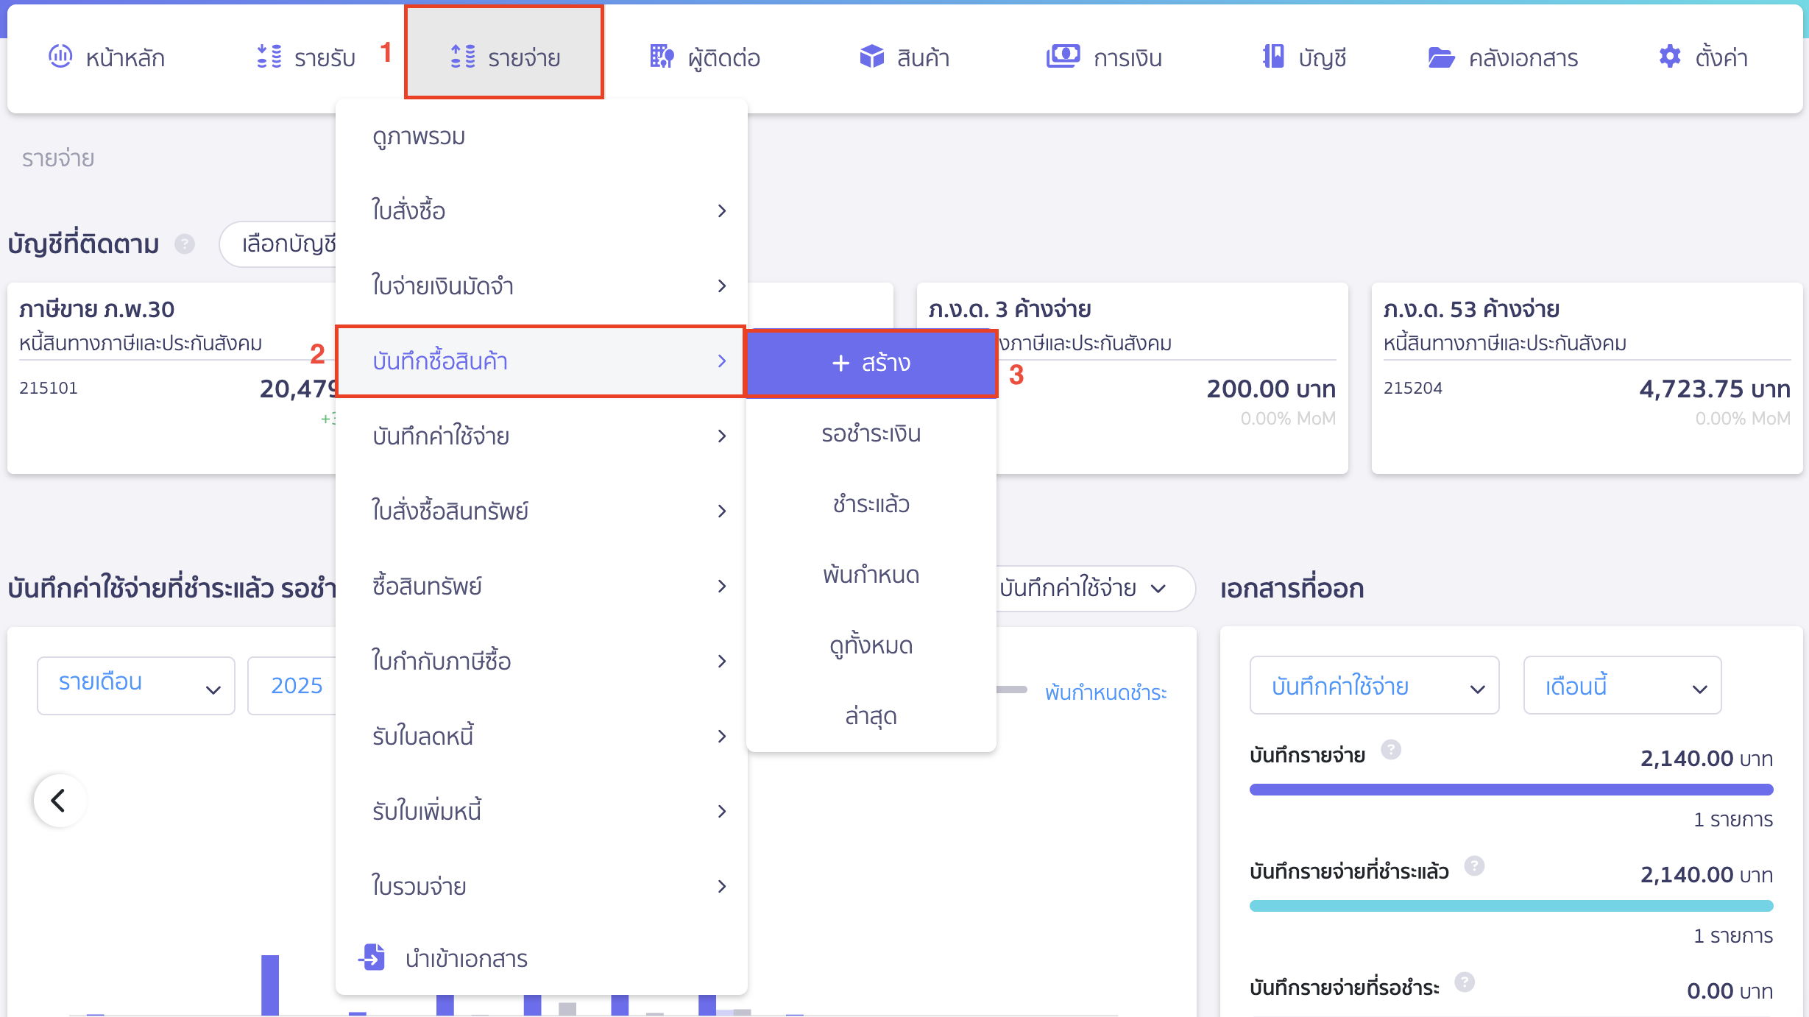Click the การเงิน money icon
This screenshot has width=1809, height=1017.
pyautogui.click(x=1063, y=56)
